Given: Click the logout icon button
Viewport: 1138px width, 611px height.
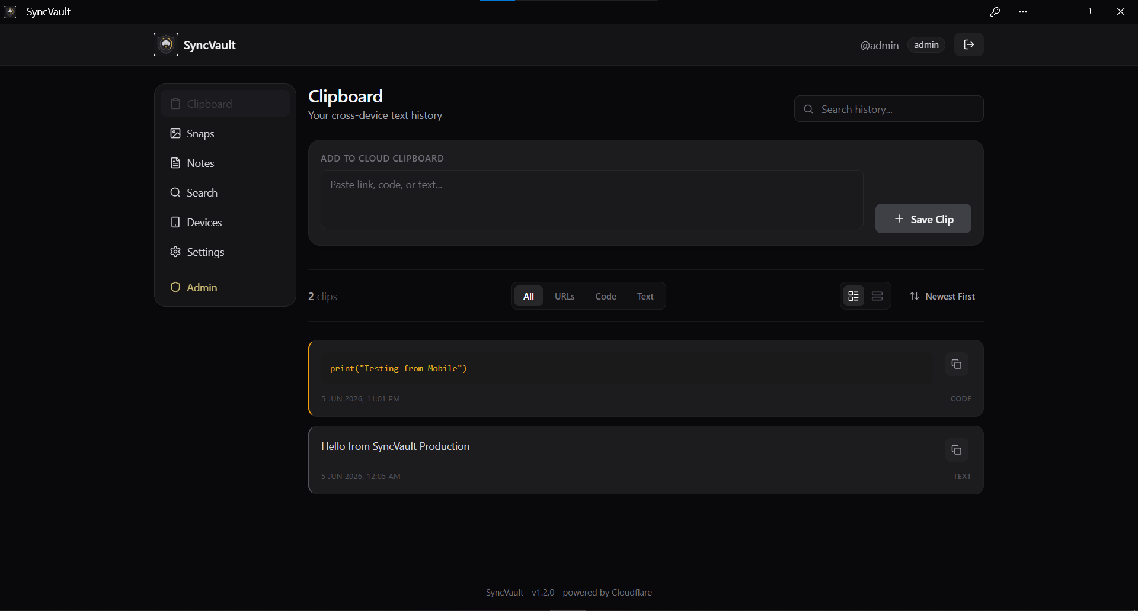Looking at the screenshot, I should click(x=969, y=44).
